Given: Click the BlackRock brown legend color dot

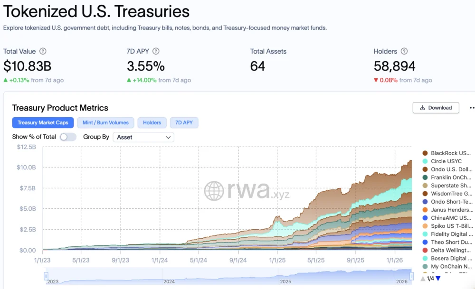Looking at the screenshot, I should click(424, 153).
